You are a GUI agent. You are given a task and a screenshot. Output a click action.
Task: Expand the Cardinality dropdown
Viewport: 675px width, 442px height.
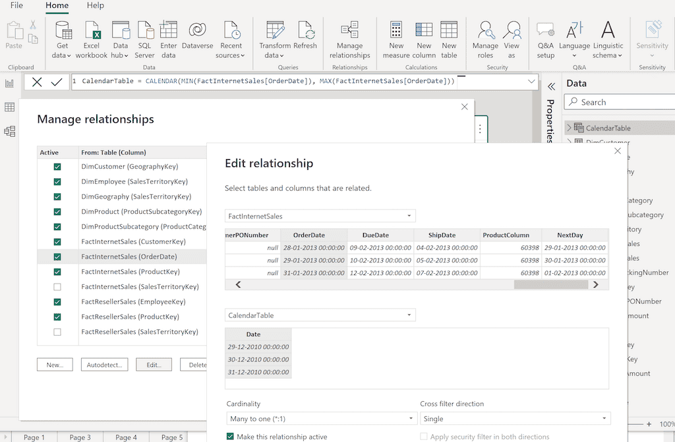322,419
